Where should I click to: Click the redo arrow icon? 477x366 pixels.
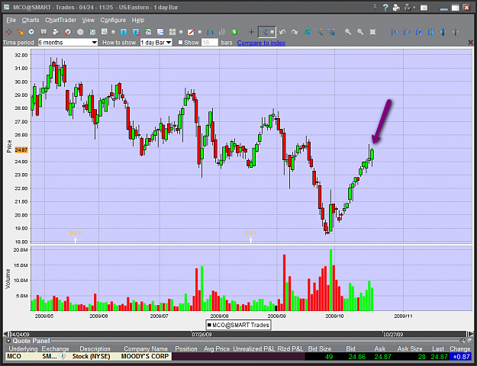[295, 32]
